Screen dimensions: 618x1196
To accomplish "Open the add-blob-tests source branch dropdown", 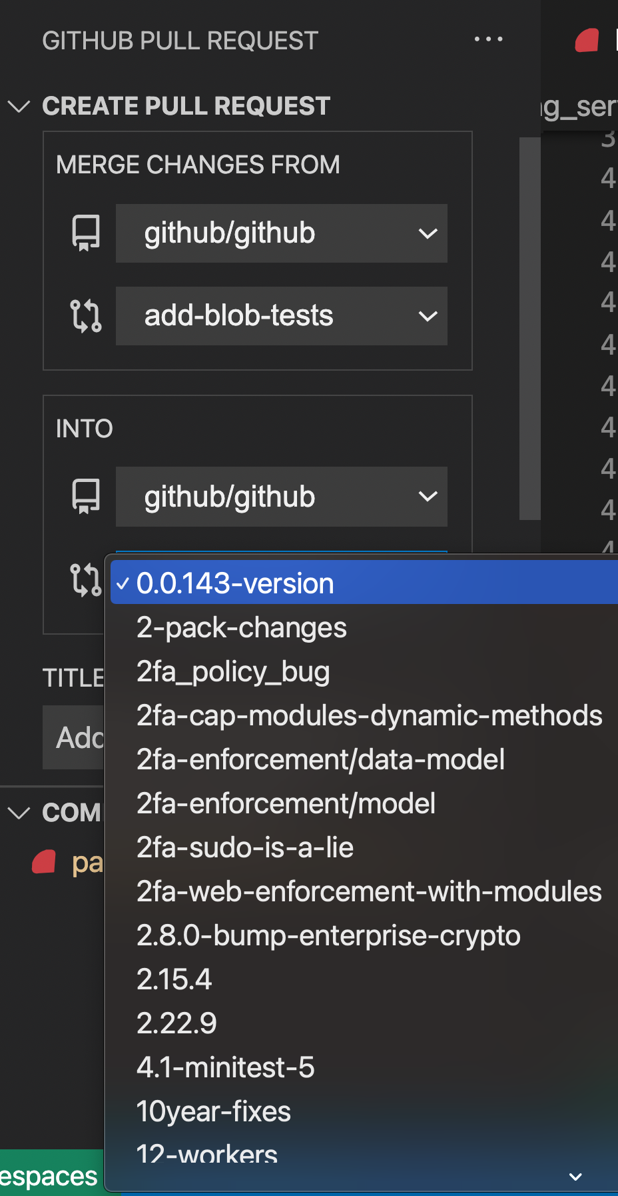I will [x=281, y=316].
